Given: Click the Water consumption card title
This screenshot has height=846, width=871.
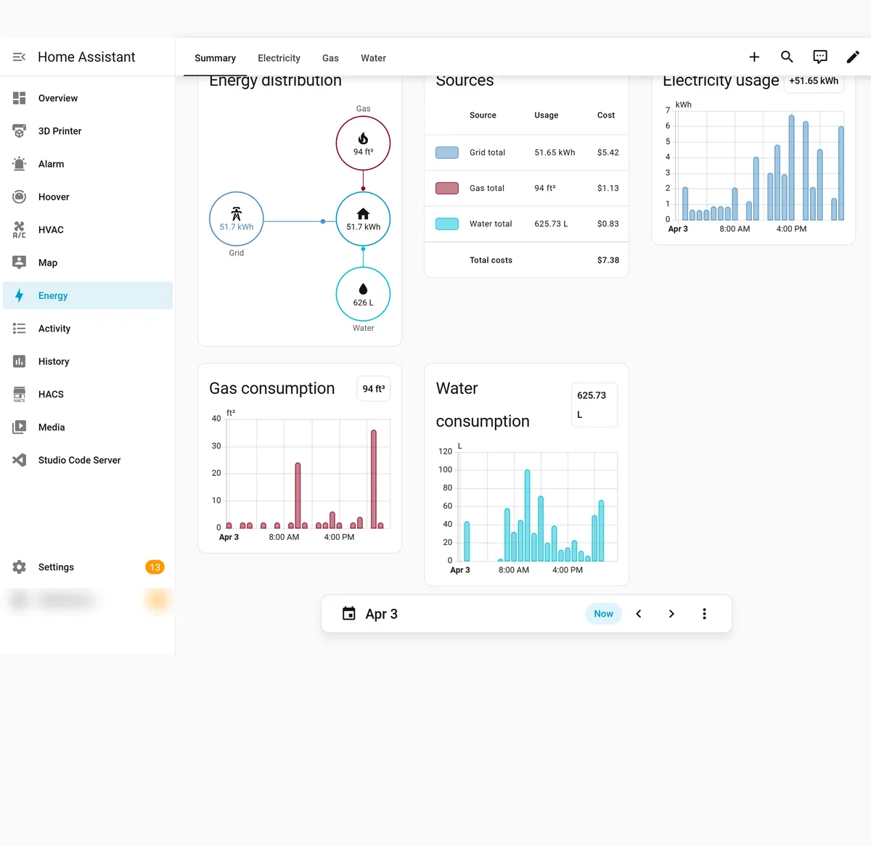Looking at the screenshot, I should tap(483, 405).
